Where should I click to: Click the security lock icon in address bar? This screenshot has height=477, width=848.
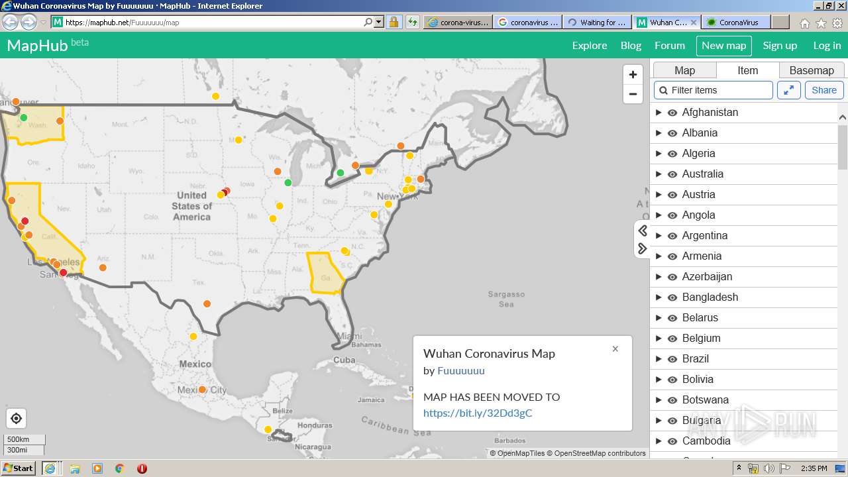(394, 22)
